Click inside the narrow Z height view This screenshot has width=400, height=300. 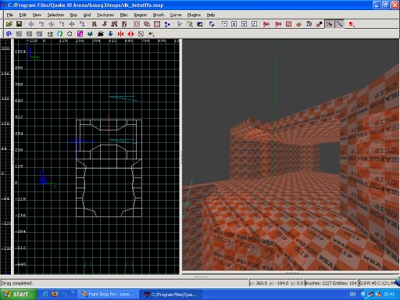[5, 157]
